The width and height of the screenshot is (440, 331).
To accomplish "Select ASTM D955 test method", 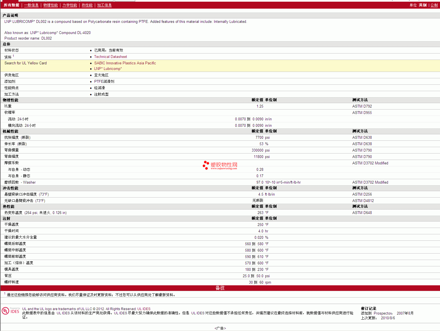I will pos(362,113).
